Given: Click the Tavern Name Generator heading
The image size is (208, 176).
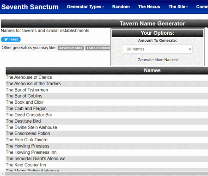Looking at the screenshot, I should (152, 24).
